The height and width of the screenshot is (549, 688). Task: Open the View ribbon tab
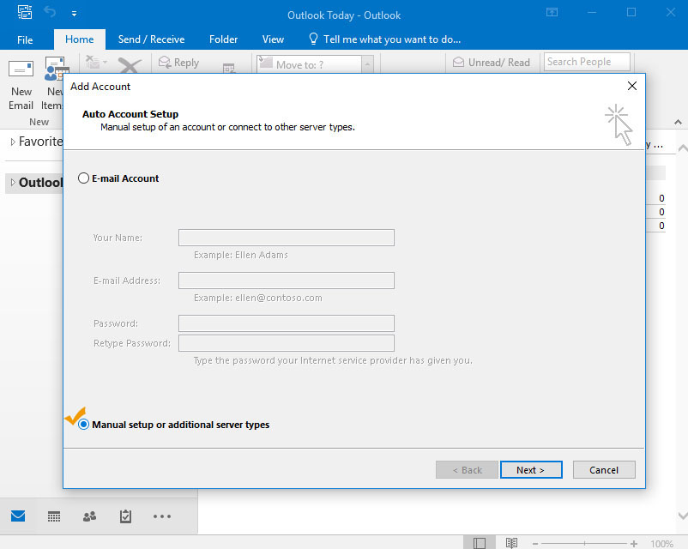(273, 39)
